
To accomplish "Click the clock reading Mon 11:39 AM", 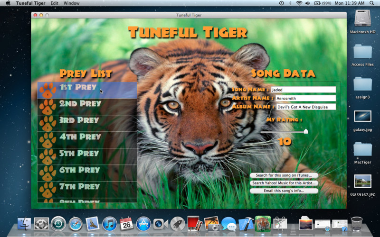I will 350,3.
